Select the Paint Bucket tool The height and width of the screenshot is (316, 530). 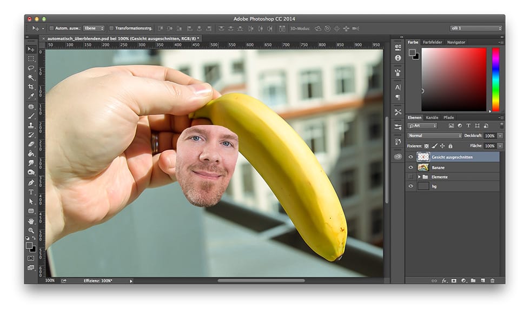pos(31,153)
